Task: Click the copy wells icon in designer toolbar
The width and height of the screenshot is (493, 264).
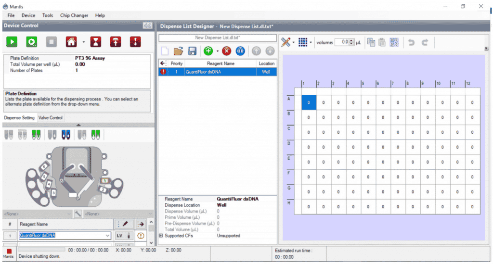Action: tap(371, 42)
